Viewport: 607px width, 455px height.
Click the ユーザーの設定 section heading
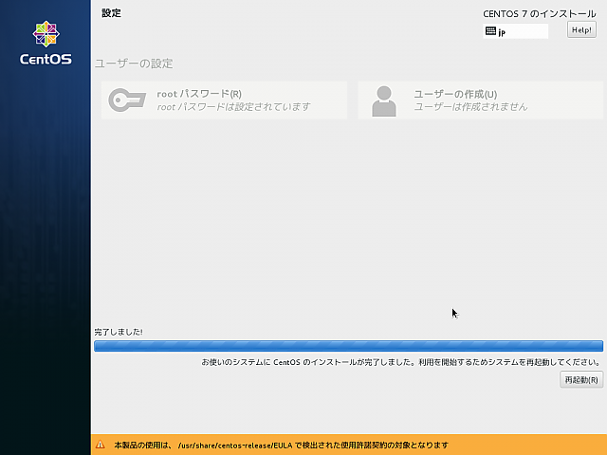pyautogui.click(x=134, y=64)
